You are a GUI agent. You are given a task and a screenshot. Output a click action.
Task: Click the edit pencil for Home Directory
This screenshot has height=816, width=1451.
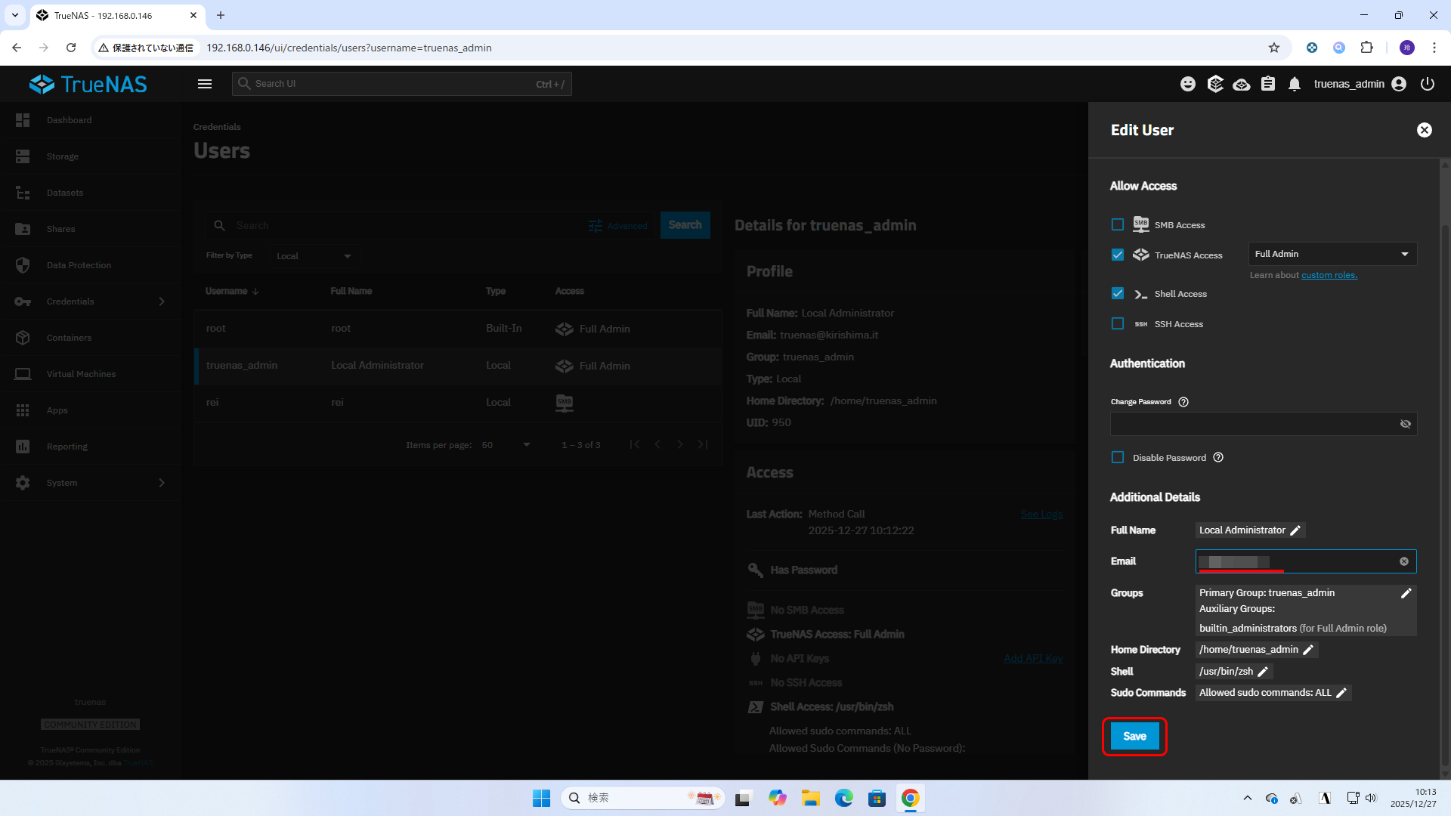click(1308, 650)
